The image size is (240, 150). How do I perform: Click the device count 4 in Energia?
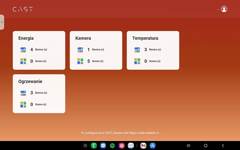(x=32, y=49)
